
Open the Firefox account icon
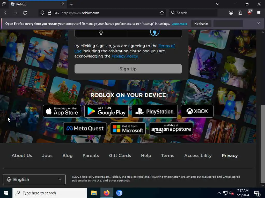click(231, 13)
